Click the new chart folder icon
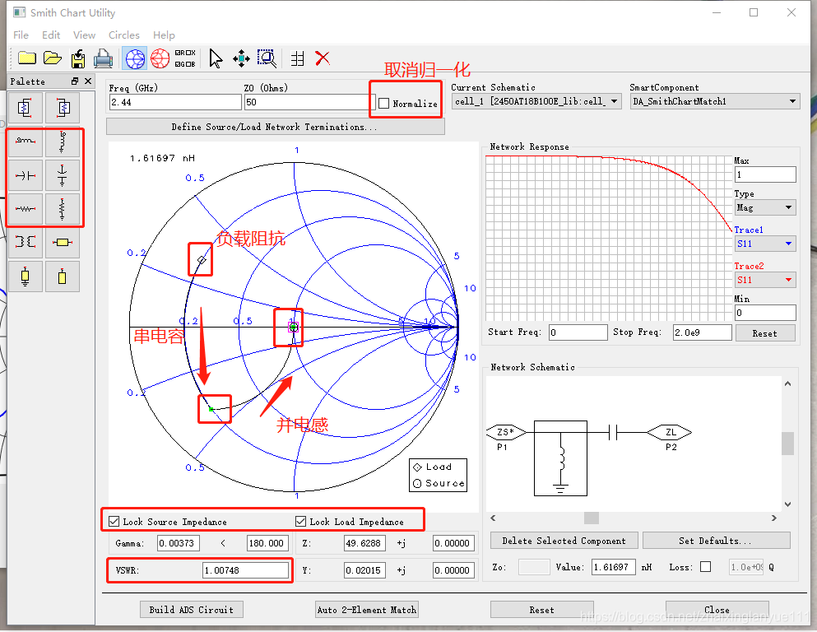Viewport: 817px width, 632px height. [26, 58]
